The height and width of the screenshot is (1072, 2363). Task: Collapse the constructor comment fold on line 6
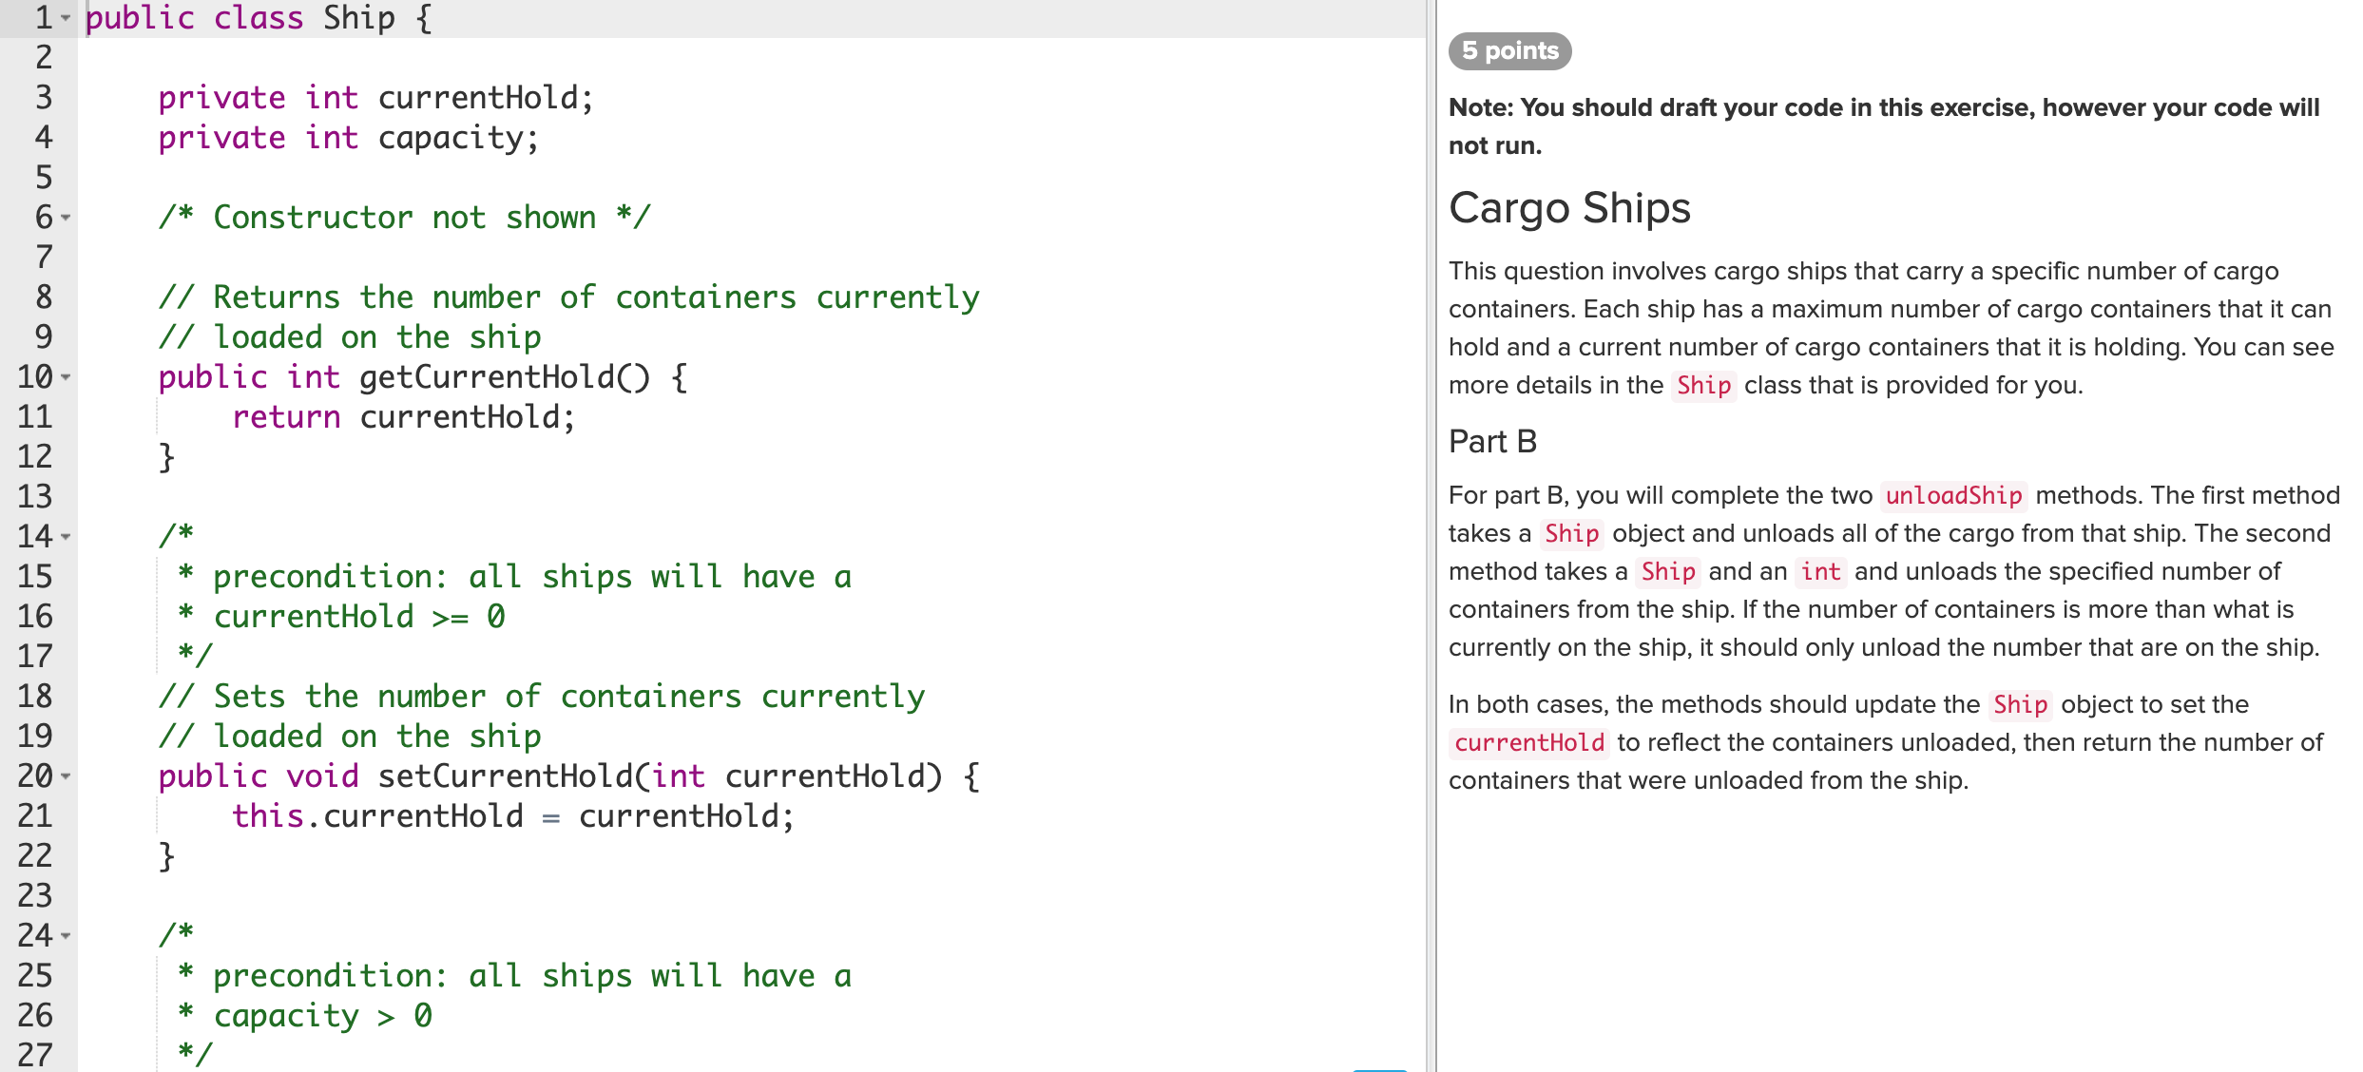coord(66,218)
